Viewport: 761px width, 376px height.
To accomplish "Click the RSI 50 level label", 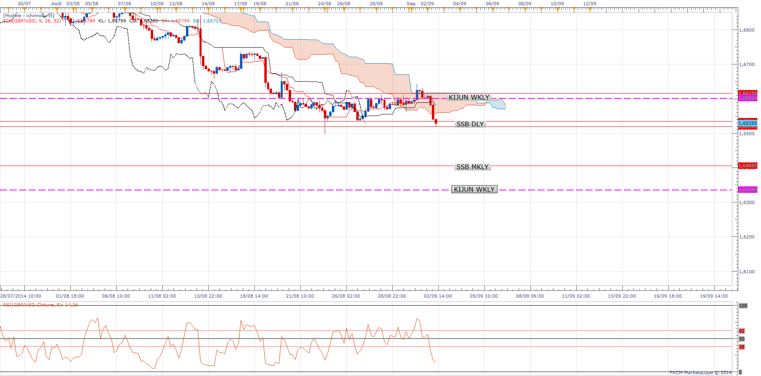I will click(742, 339).
